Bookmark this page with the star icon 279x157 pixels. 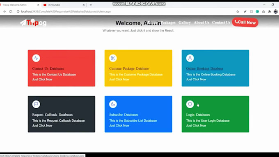click(x=238, y=11)
